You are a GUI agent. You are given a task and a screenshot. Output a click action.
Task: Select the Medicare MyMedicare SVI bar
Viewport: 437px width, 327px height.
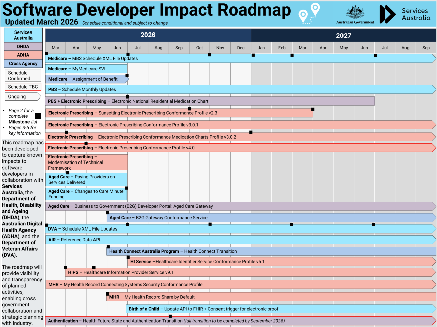pos(86,69)
